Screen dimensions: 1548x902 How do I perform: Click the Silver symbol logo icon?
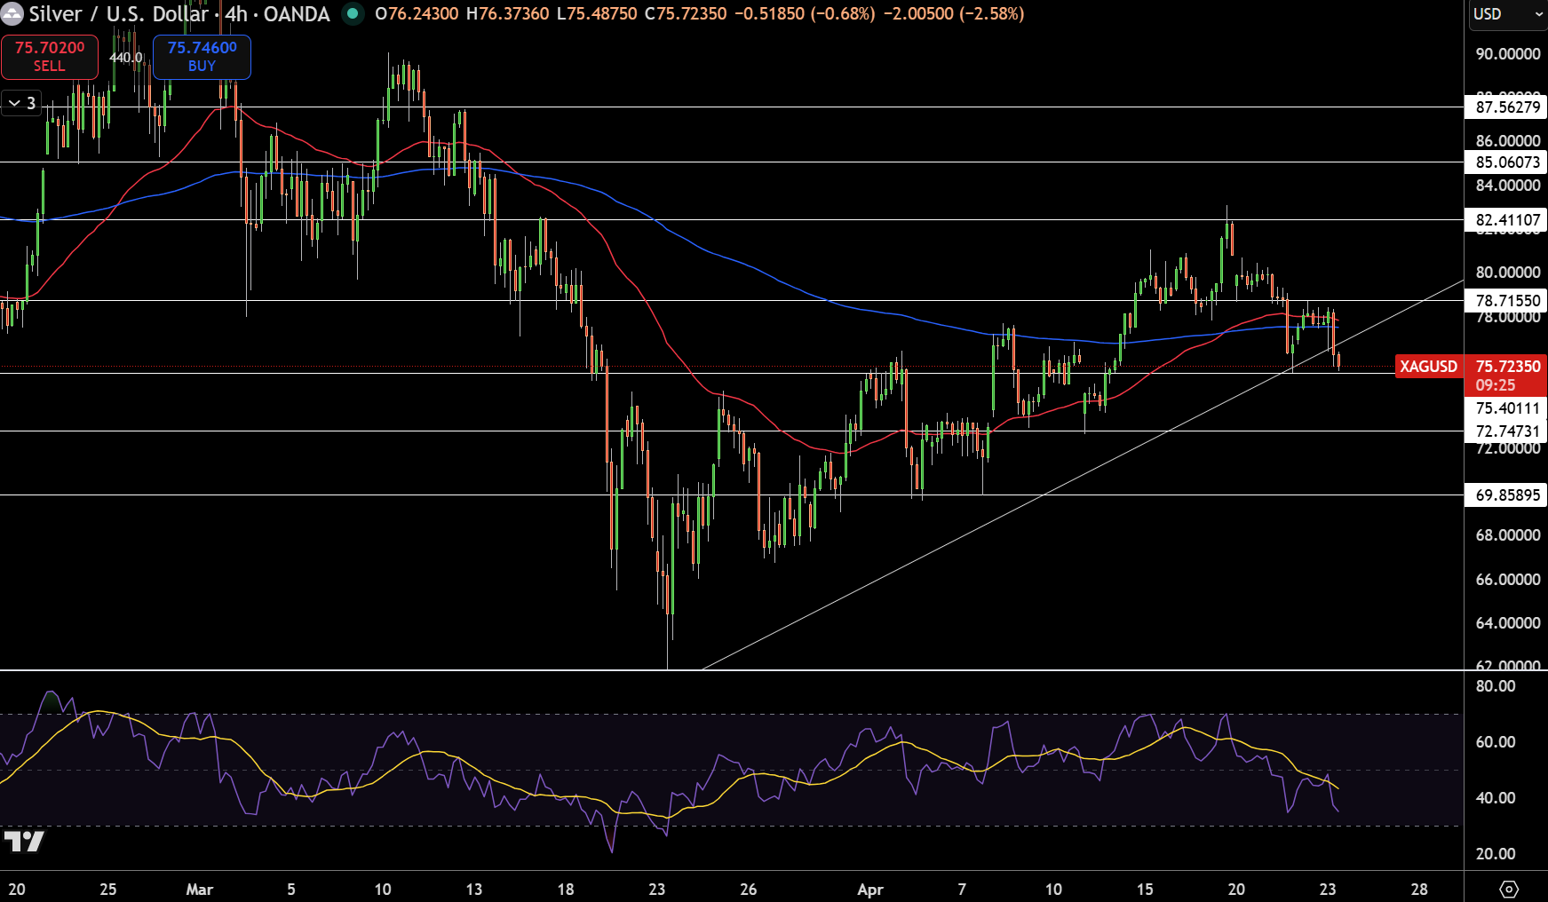tap(12, 14)
